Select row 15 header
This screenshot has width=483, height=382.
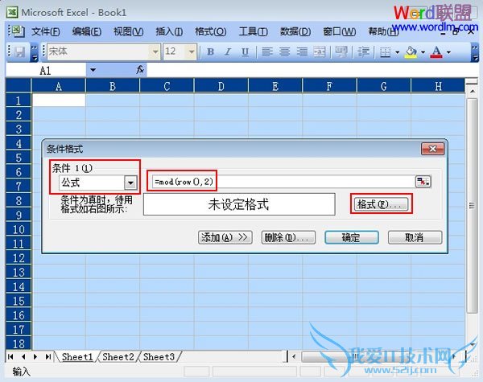(x=19, y=301)
